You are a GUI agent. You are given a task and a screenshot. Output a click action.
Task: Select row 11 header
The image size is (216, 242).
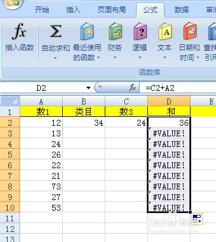click(10, 218)
